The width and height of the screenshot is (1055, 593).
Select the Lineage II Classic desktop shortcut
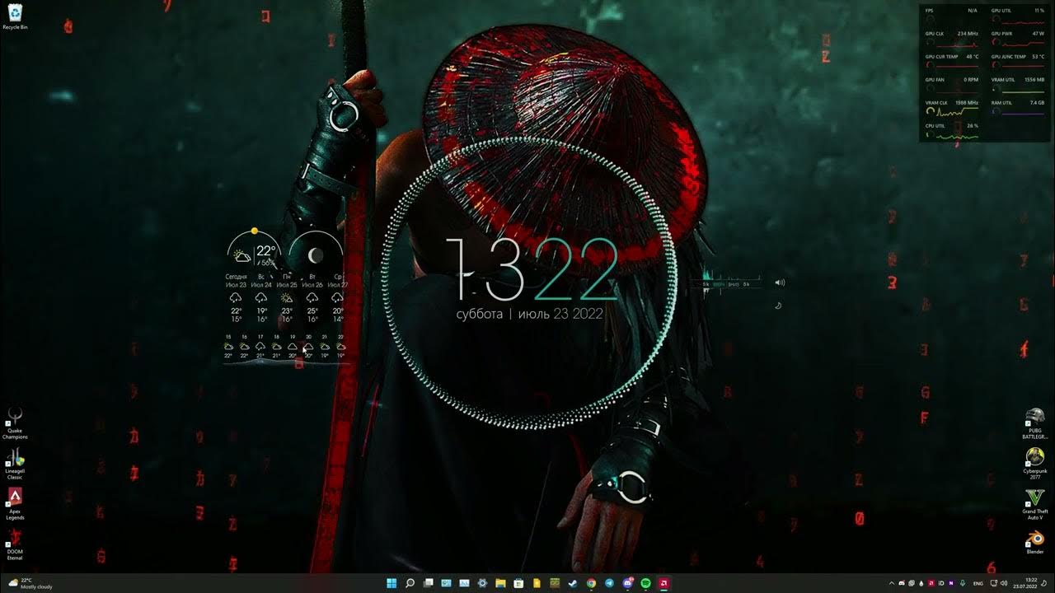coord(15,464)
